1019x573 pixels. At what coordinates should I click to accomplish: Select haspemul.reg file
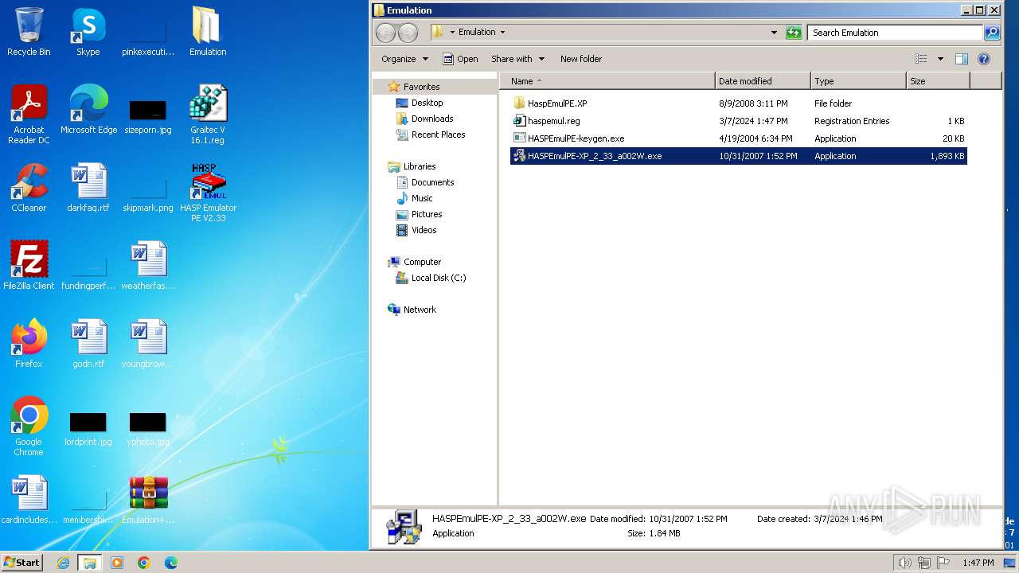pyautogui.click(x=739, y=121)
